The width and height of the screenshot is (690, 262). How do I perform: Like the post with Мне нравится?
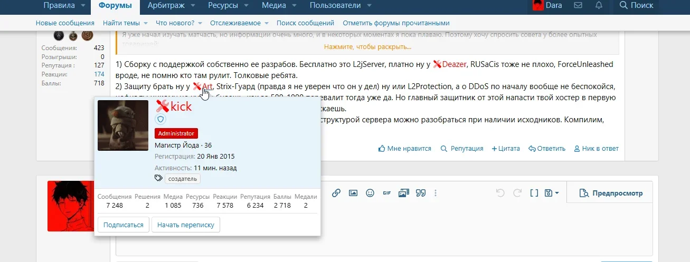click(x=405, y=149)
